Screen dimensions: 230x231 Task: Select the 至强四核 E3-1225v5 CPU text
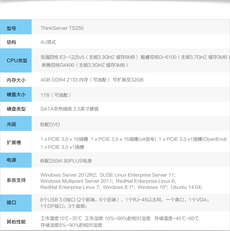[x=62, y=57]
